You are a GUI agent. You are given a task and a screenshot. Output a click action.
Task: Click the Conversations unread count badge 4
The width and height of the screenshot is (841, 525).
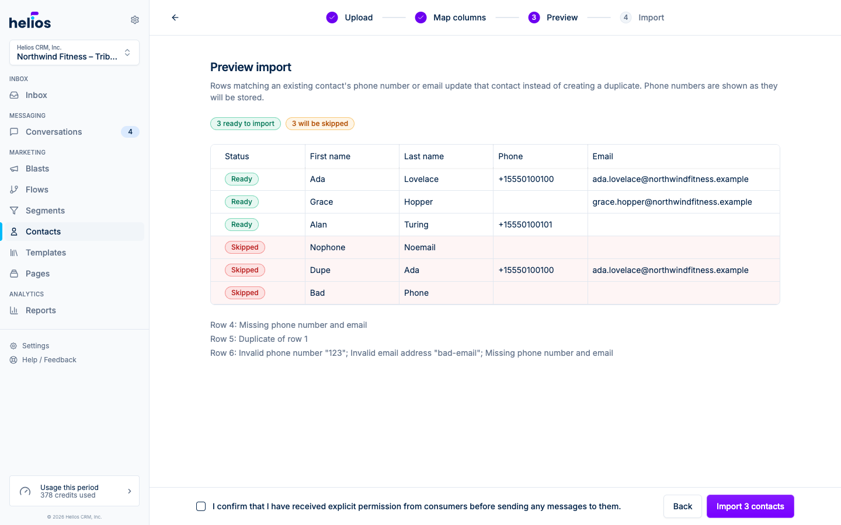tap(130, 132)
